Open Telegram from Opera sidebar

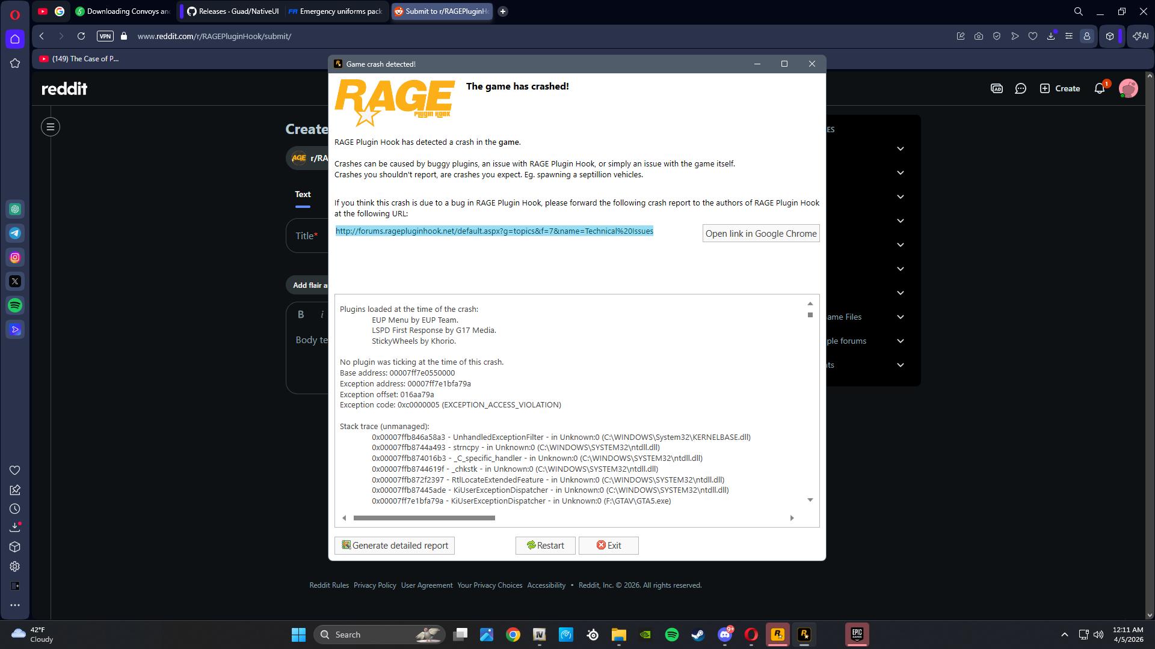point(15,233)
